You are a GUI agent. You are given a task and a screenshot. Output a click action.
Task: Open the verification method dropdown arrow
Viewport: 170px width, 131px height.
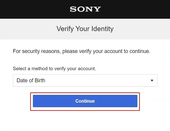152,80
